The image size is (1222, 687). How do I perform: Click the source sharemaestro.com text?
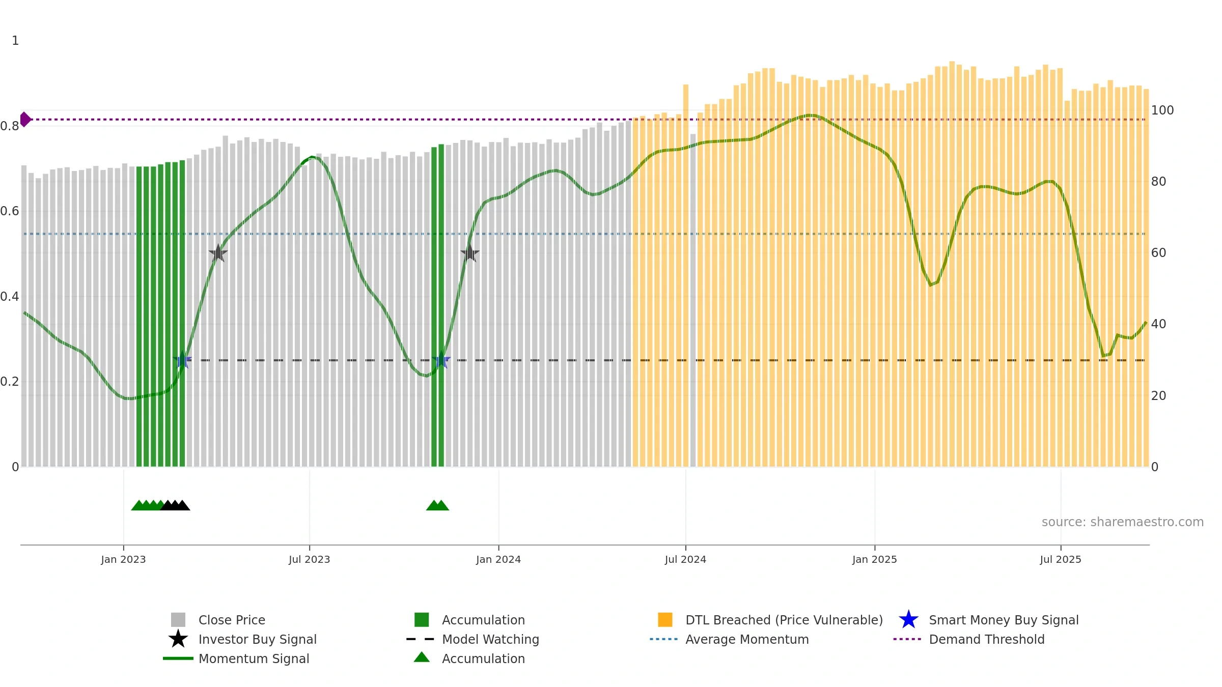[1123, 522]
